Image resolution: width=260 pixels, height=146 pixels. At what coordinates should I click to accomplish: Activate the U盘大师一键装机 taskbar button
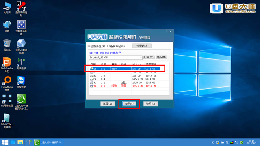[48, 142]
